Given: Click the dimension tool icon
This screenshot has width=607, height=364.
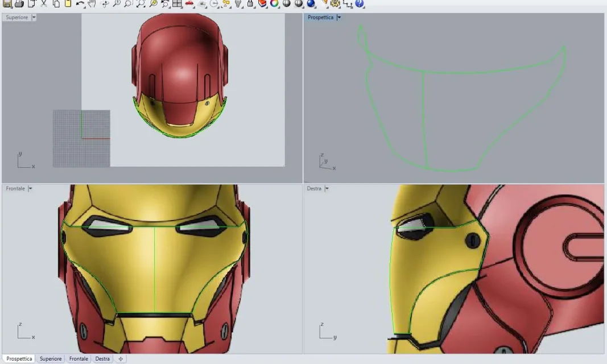Looking at the screenshot, I should click(x=348, y=4).
